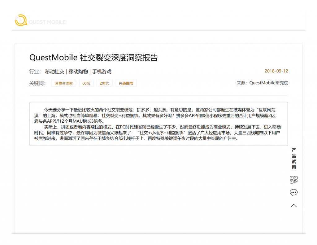Click the 行业： label

[35, 72]
